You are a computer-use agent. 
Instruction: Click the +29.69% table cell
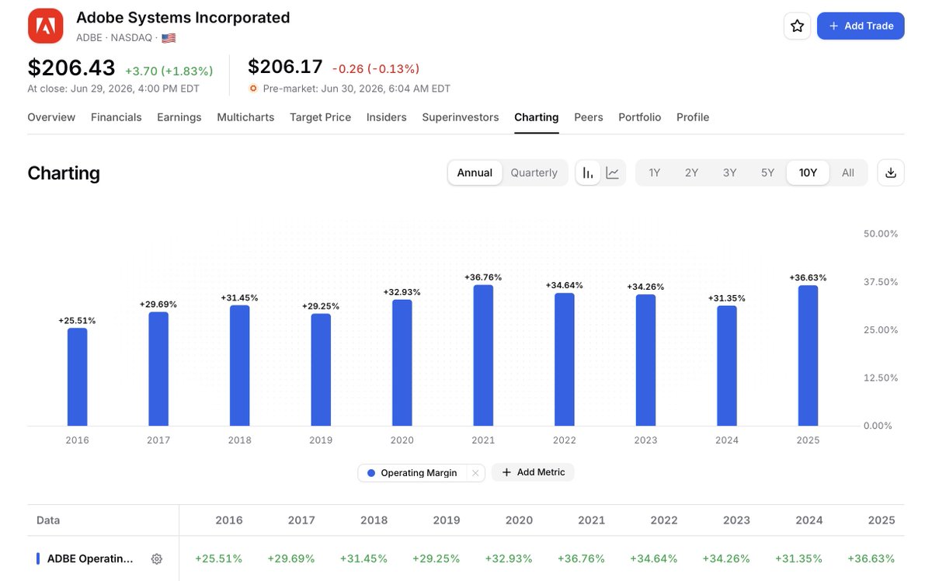coord(291,558)
